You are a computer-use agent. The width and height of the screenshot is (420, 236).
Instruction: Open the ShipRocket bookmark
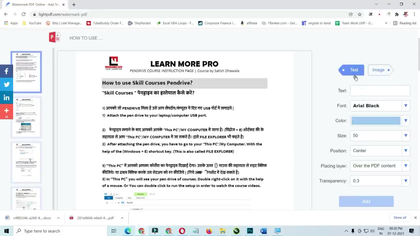click(139, 23)
